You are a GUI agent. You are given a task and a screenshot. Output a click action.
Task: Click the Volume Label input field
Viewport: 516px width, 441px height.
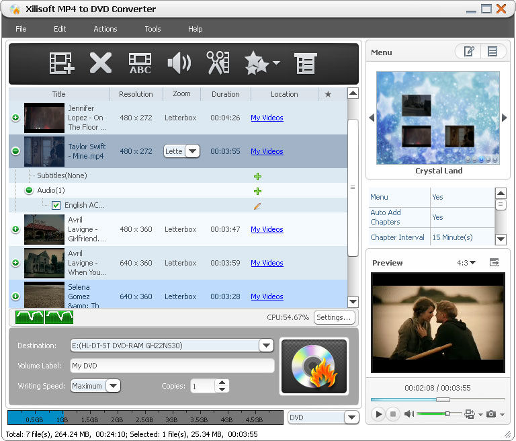pyautogui.click(x=172, y=366)
